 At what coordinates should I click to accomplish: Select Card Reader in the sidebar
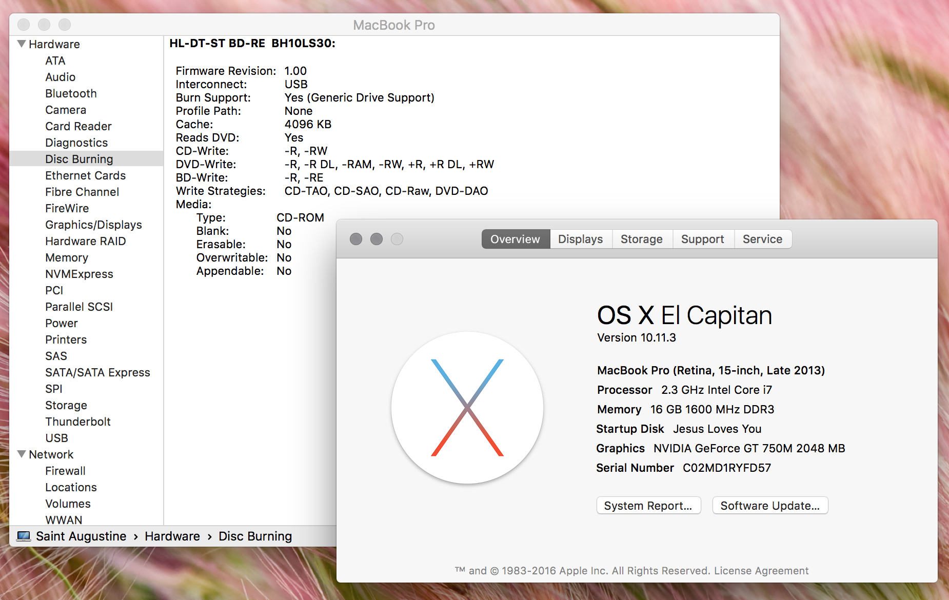pos(78,126)
